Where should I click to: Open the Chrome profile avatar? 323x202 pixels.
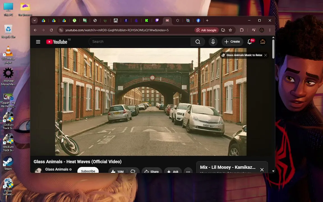coord(262,30)
